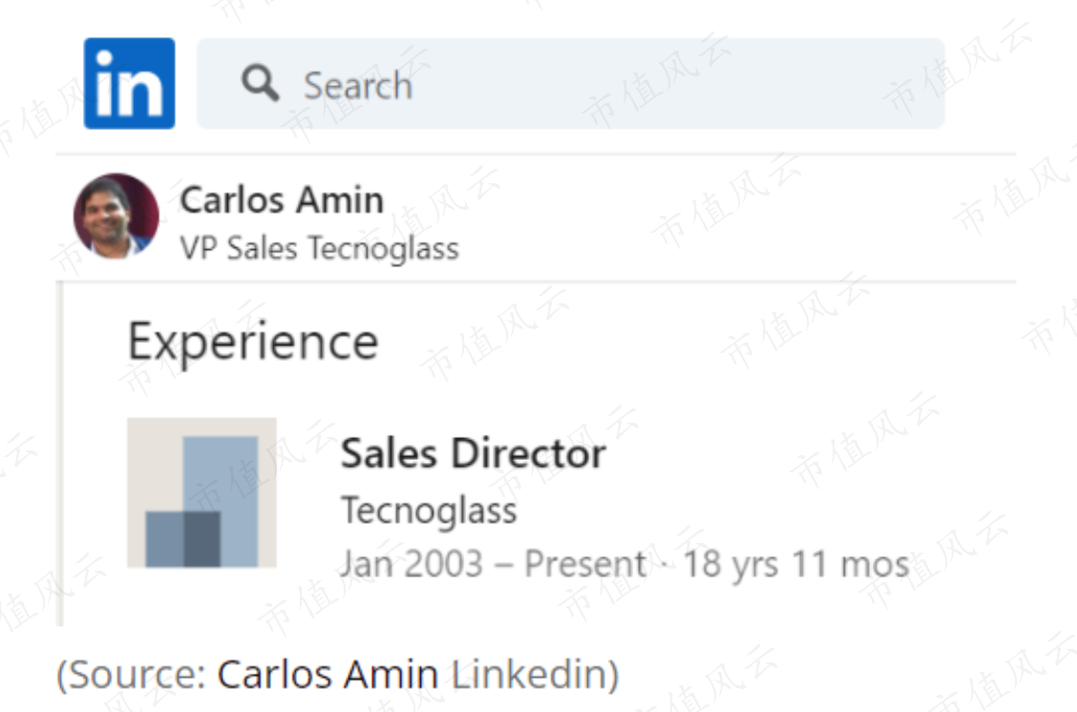The height and width of the screenshot is (712, 1077).
Task: Click the Jan 2003 – Present date range
Action: [494, 564]
